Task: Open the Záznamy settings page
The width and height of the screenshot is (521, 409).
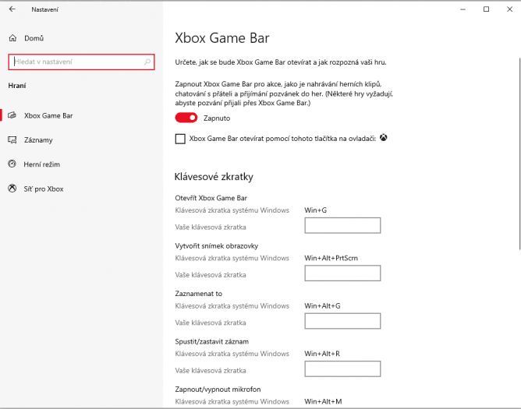Action: pos(38,139)
